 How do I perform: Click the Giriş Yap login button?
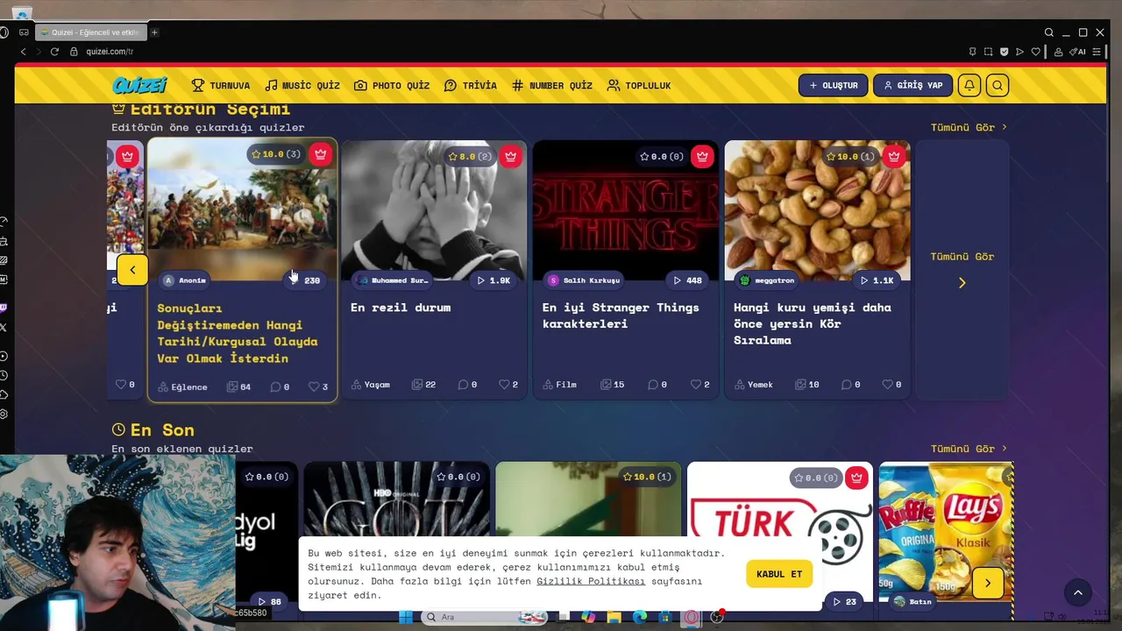click(913, 85)
